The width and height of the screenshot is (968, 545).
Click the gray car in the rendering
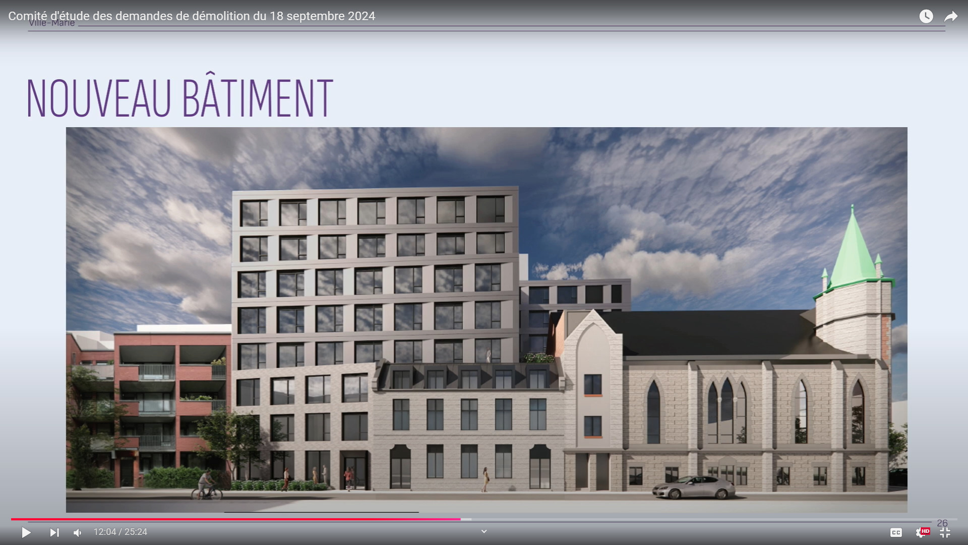pyautogui.click(x=694, y=487)
